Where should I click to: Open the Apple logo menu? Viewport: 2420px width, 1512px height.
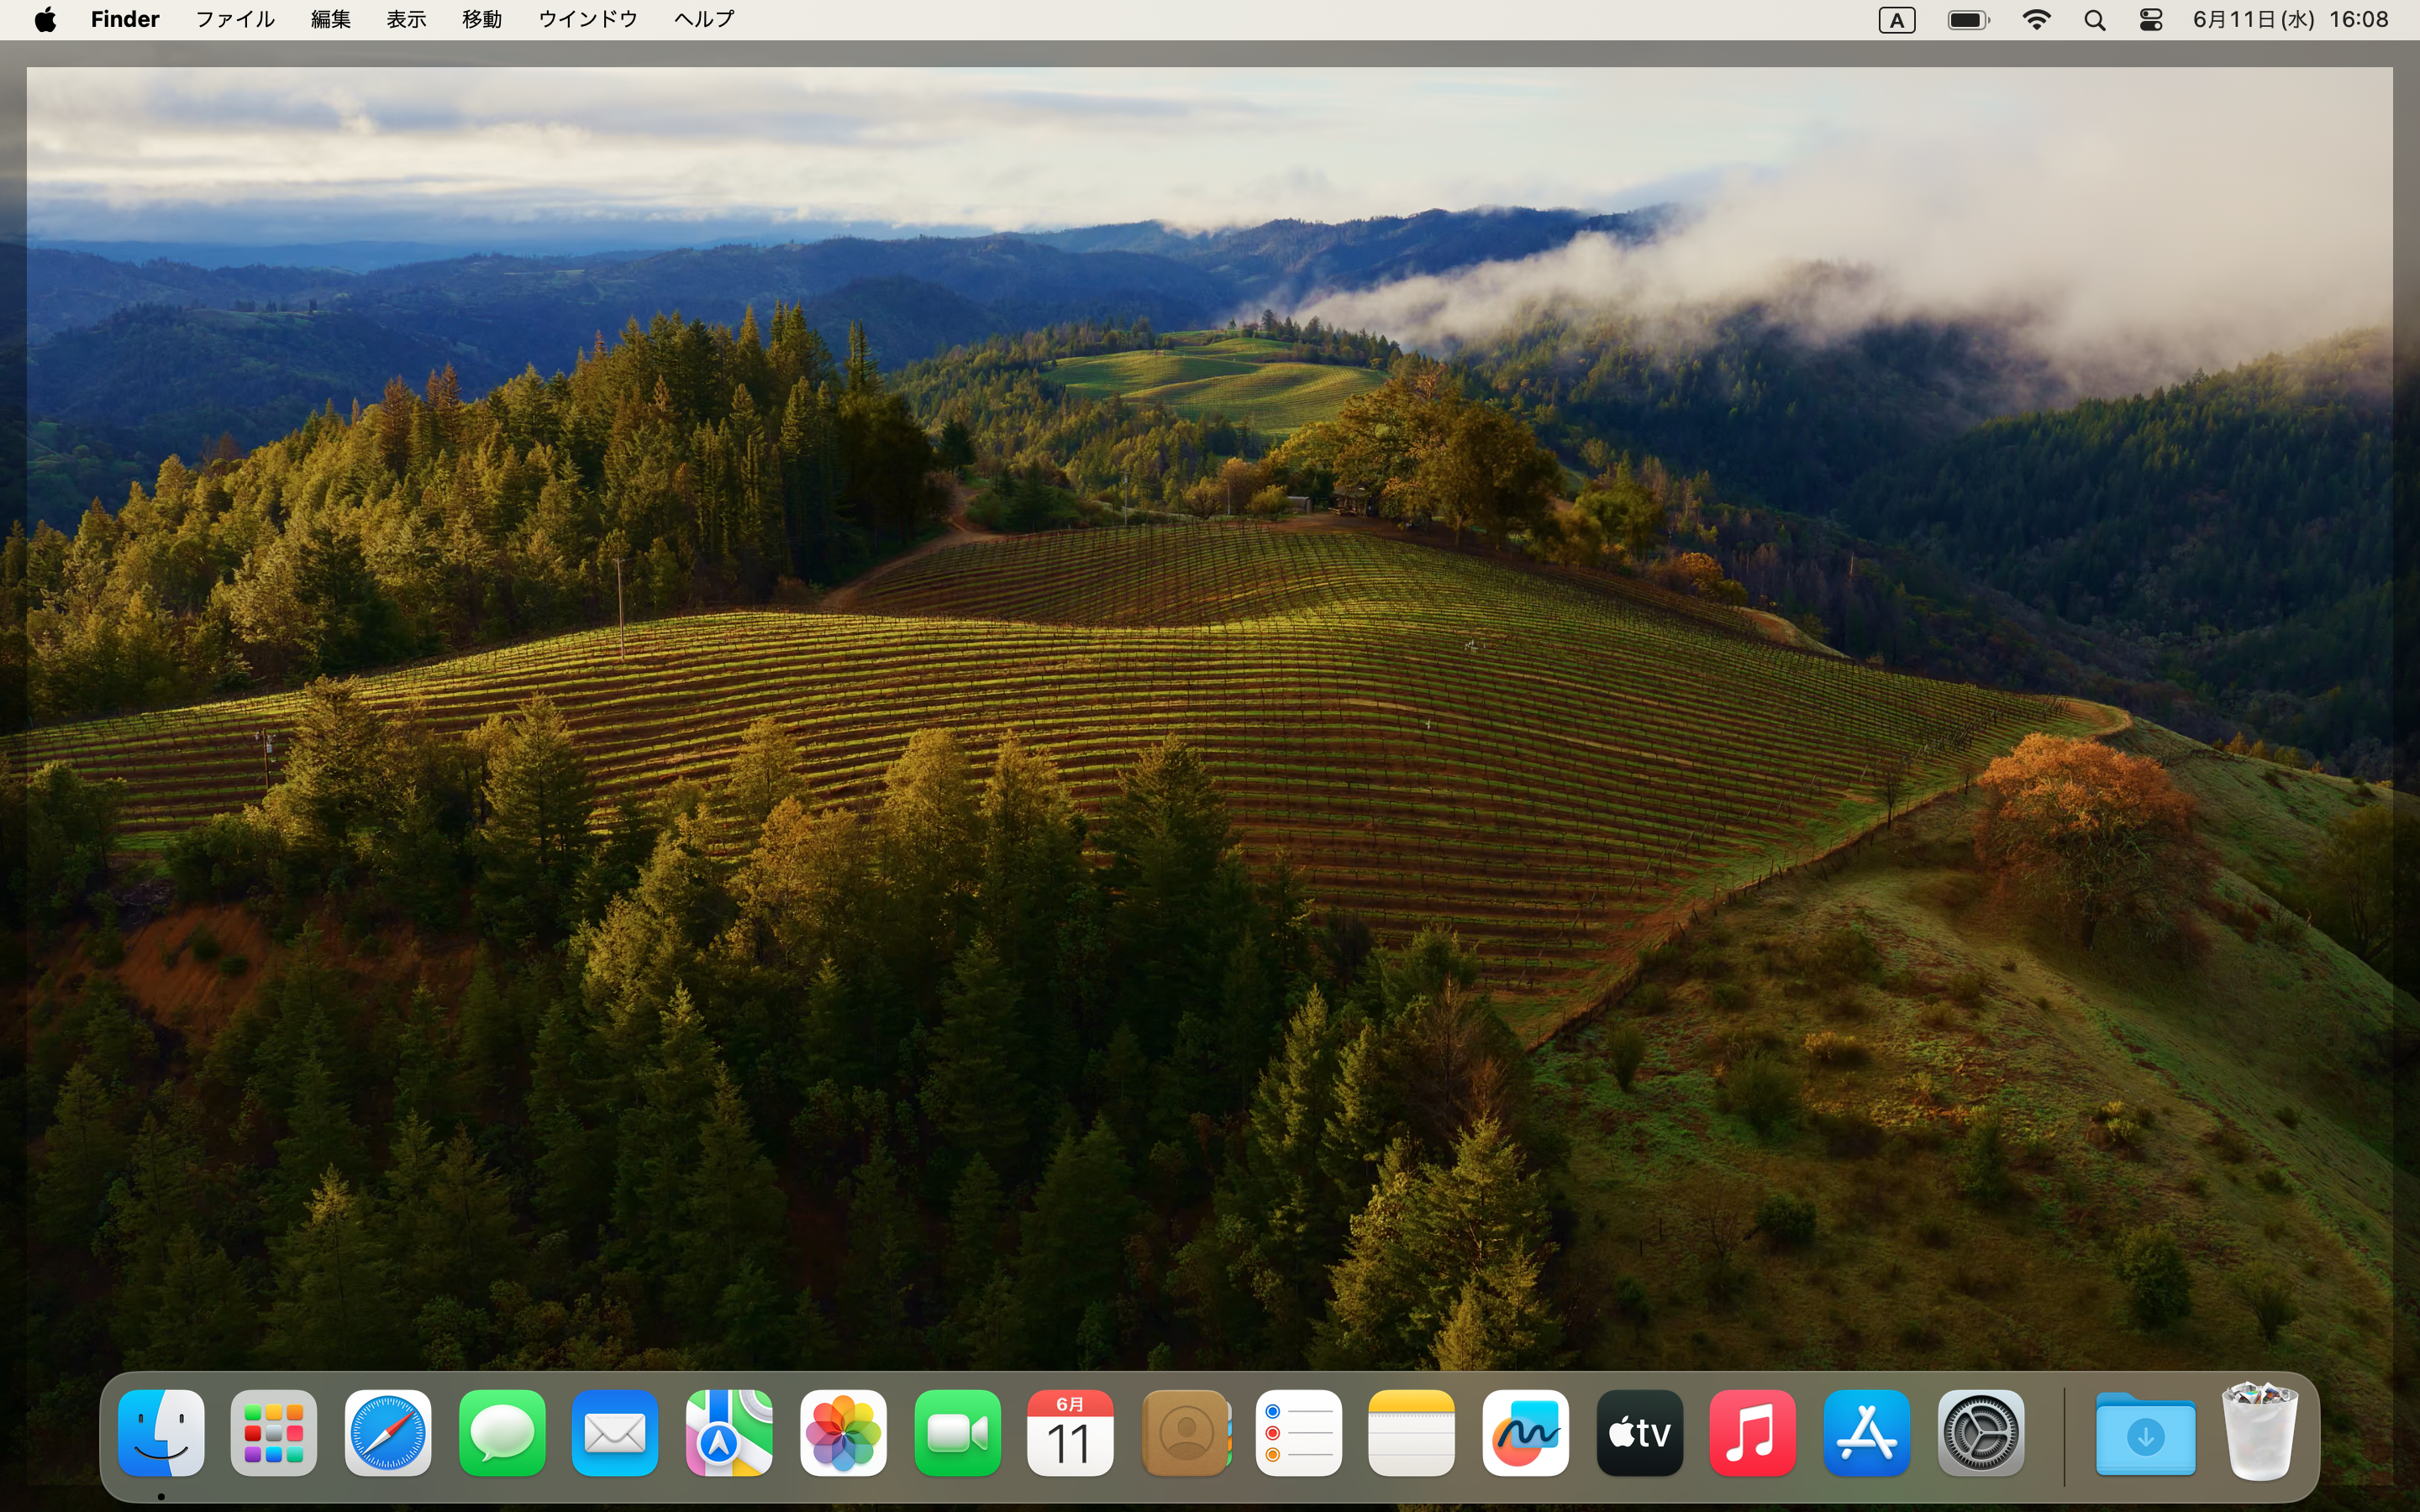[x=45, y=19]
